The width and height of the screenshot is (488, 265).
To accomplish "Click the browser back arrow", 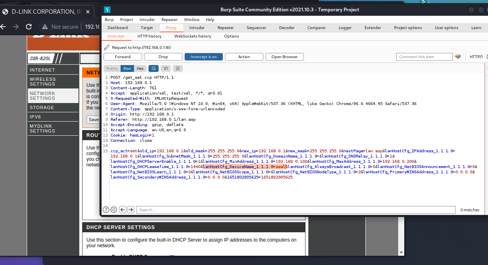I will (x=3, y=27).
